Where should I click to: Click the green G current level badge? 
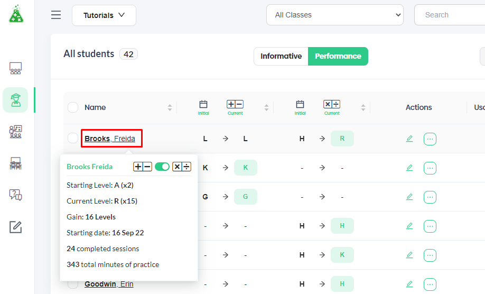(x=246, y=197)
